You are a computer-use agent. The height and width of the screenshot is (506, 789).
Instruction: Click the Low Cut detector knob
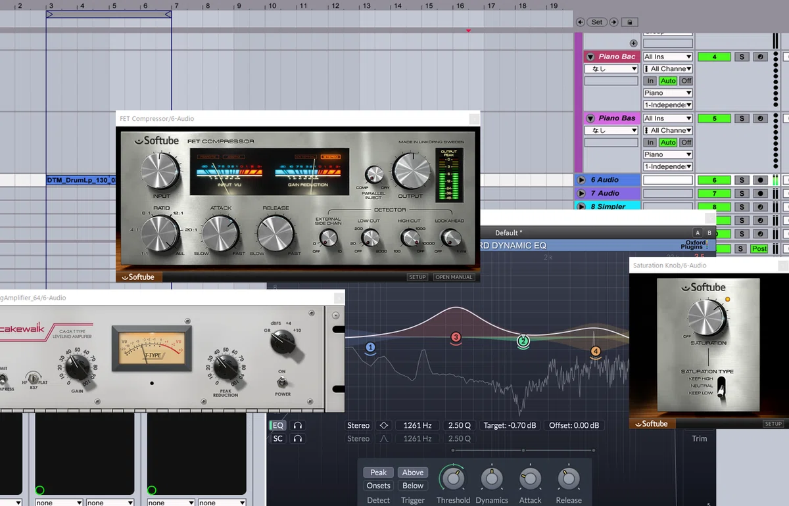pyautogui.click(x=370, y=238)
